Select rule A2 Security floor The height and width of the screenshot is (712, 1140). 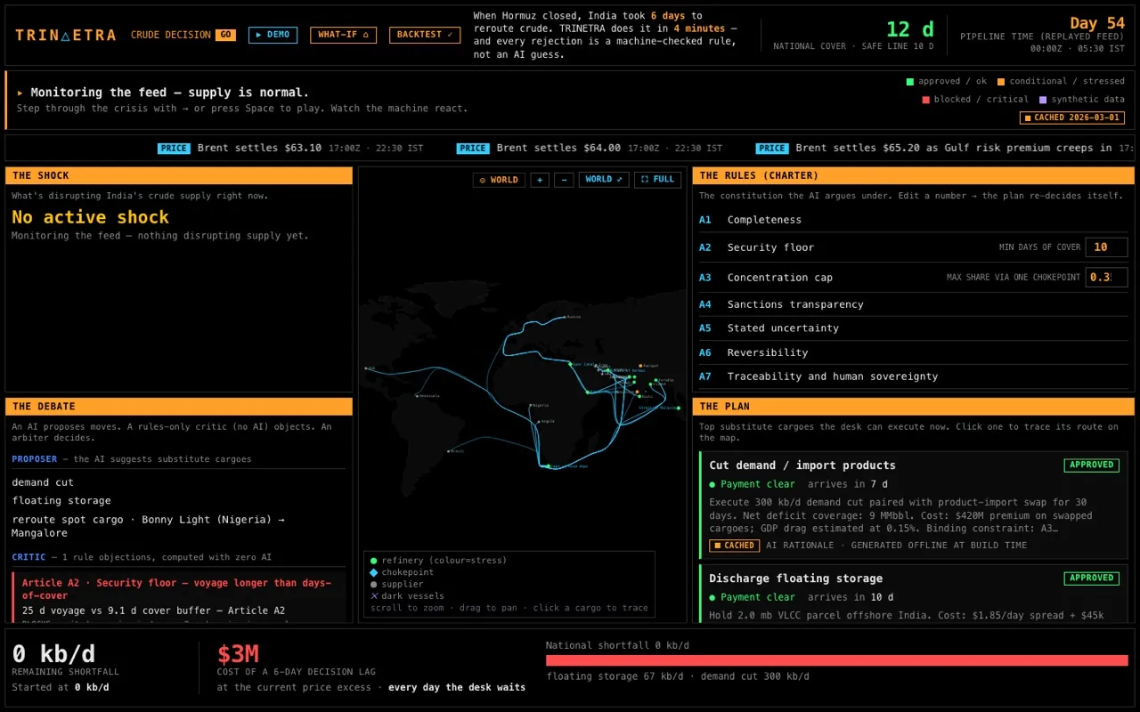coord(914,247)
